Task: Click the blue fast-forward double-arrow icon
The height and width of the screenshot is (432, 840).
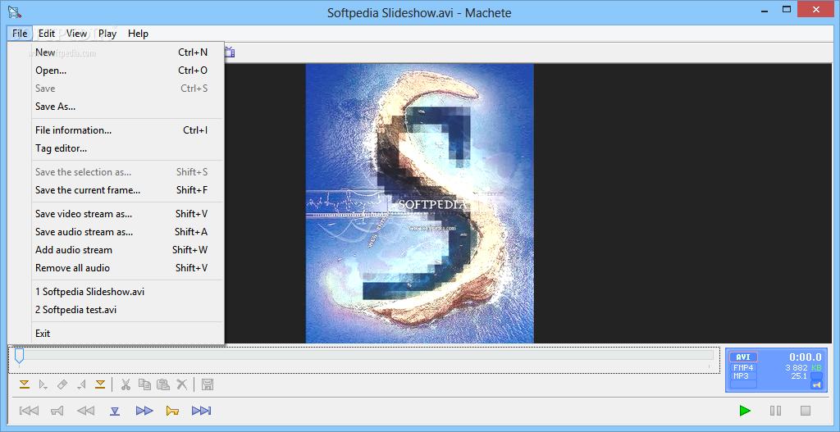Action: click(x=144, y=412)
